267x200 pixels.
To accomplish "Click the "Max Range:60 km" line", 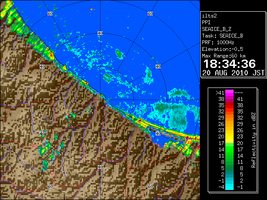I will [x=224, y=56].
